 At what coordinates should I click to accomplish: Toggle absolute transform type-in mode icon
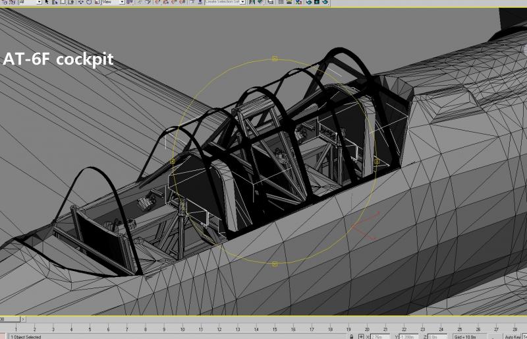pos(361,336)
